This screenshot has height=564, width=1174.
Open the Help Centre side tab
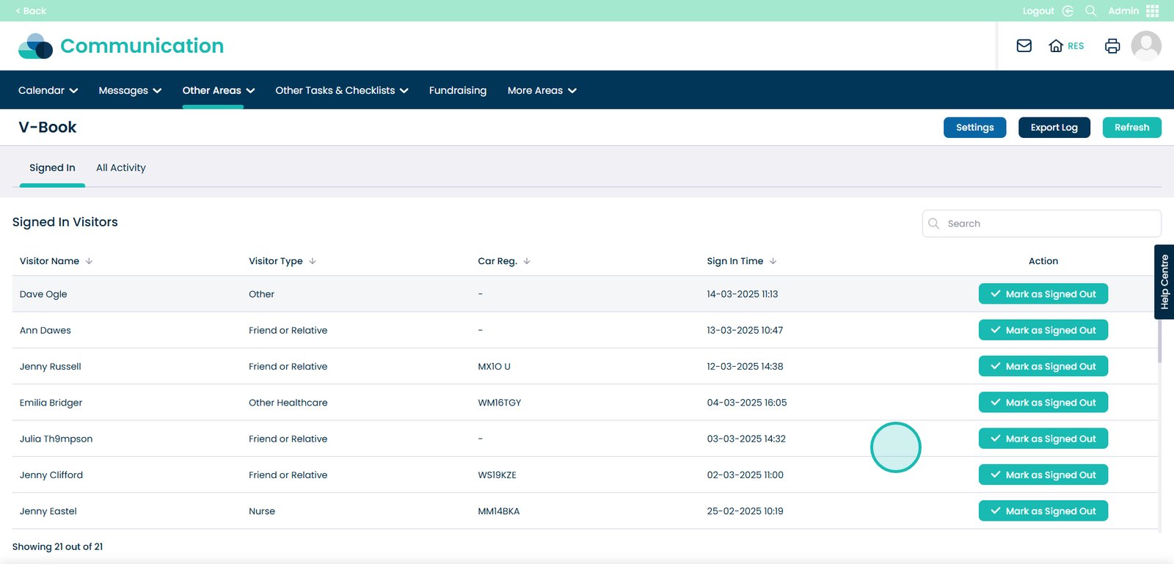pos(1164,282)
